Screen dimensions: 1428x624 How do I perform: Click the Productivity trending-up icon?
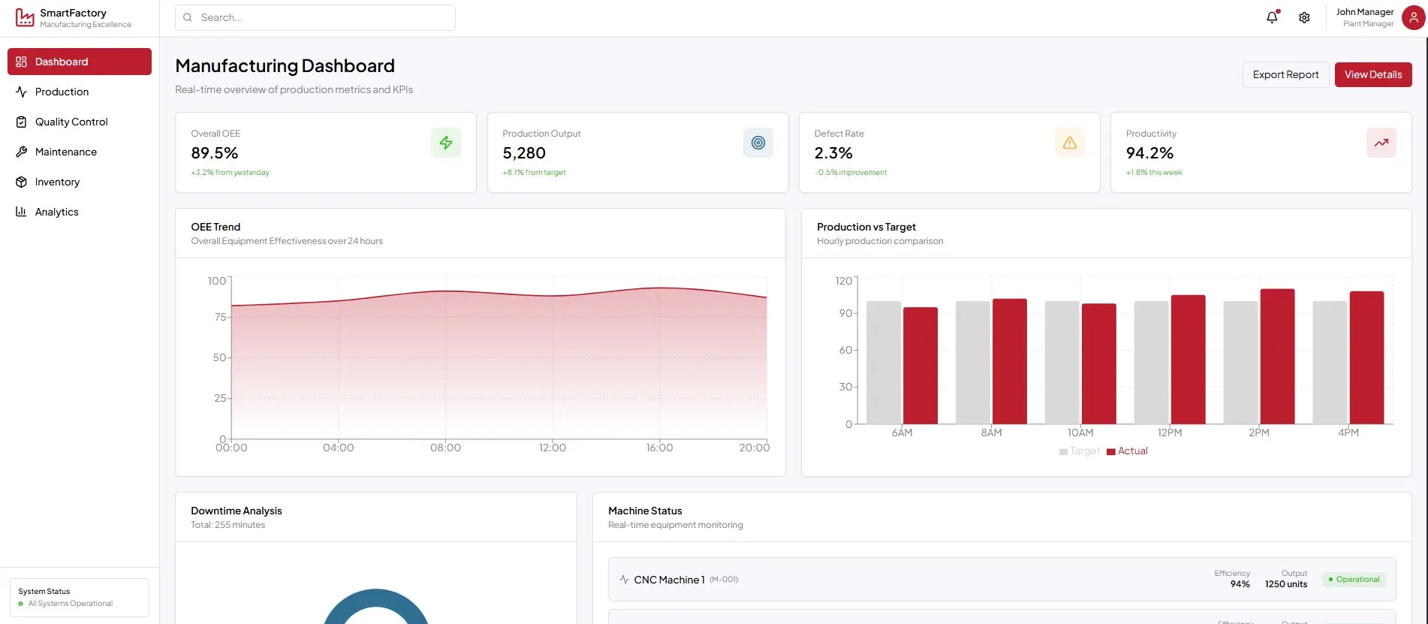point(1381,143)
